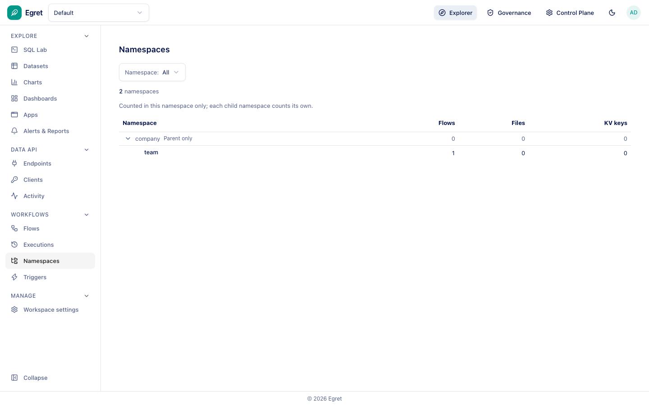Collapse the company namespace row

tap(128, 138)
